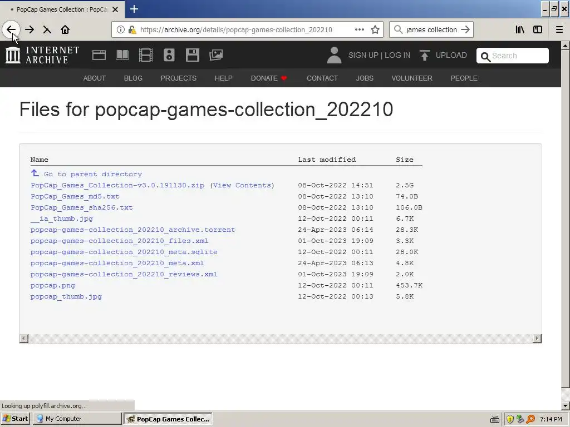Click the orange magnifier tray icon
Screen dimensions: 570x427
click(530, 419)
